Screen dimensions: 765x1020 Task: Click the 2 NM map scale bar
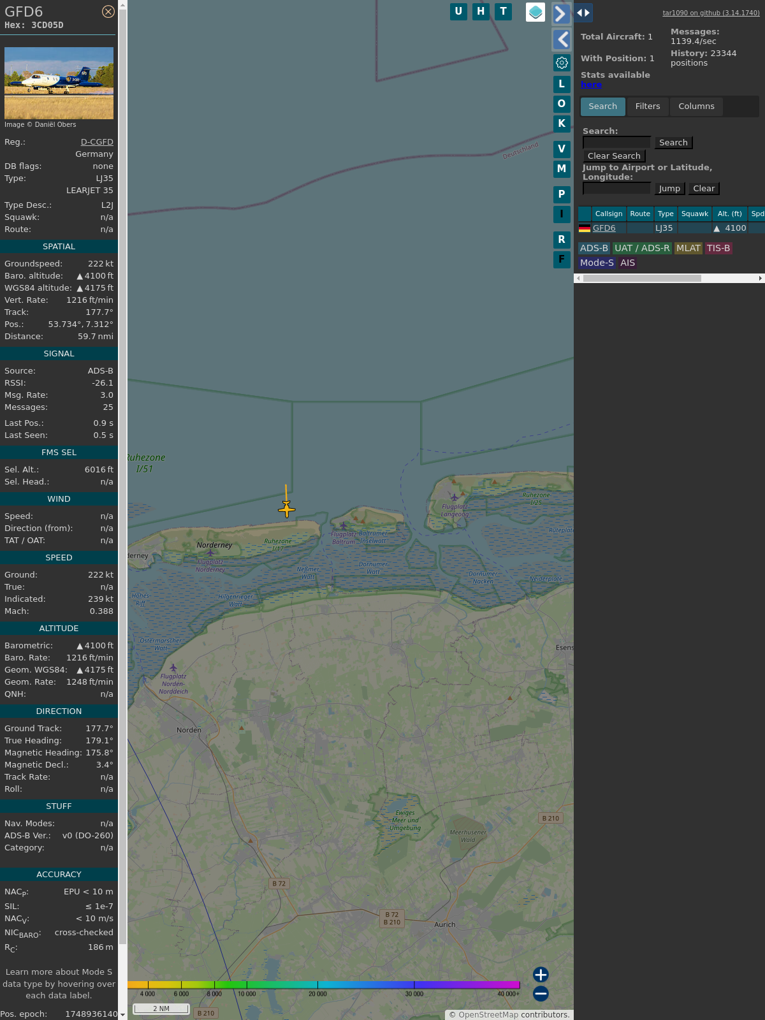(x=161, y=1009)
